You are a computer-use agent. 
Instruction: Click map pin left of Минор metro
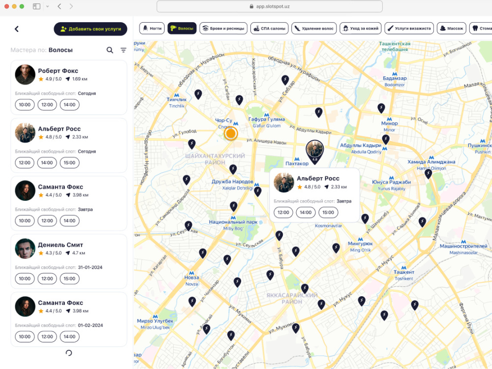[381, 108]
